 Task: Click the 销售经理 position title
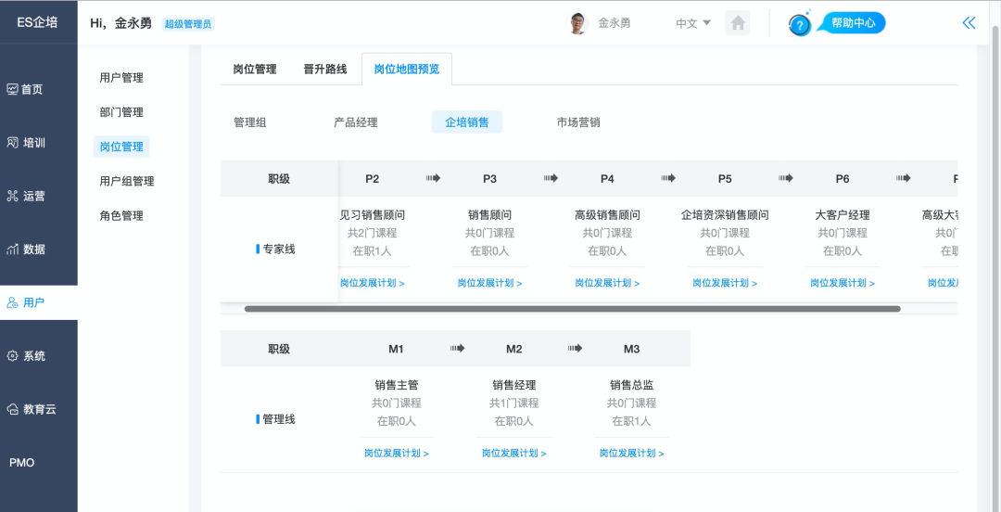513,385
